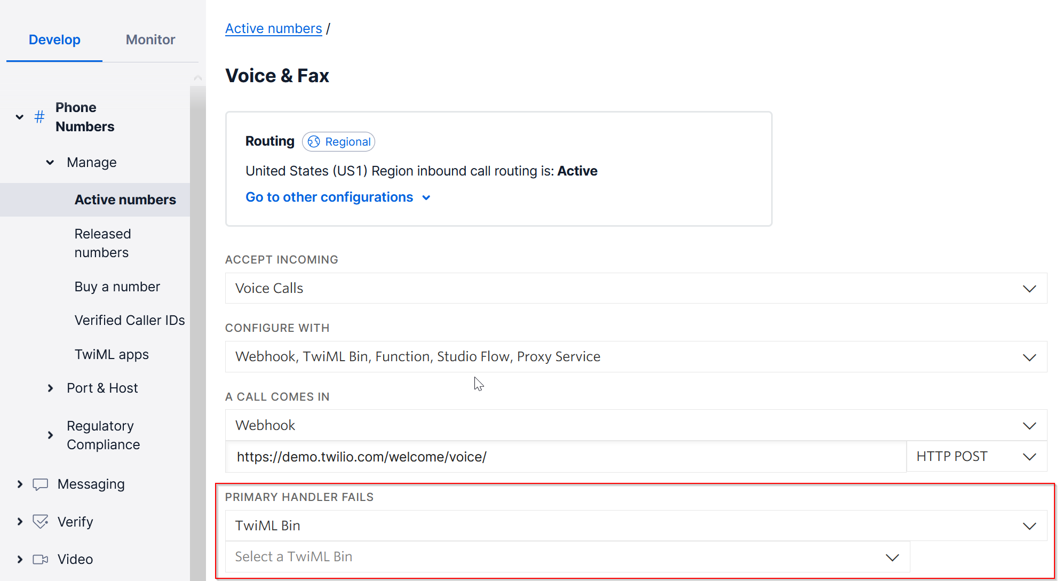Viewport: 1063px width, 581px height.
Task: Click the Messaging chat bubble icon
Action: click(x=41, y=484)
